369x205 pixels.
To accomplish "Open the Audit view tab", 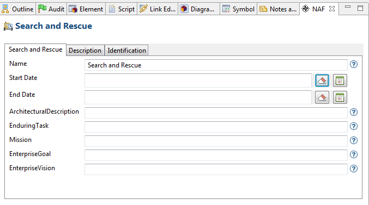I will (x=51, y=9).
